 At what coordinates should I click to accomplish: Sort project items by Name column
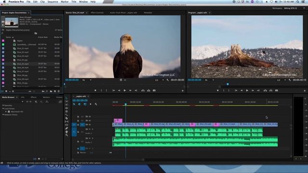pyautogui.click(x=8, y=37)
